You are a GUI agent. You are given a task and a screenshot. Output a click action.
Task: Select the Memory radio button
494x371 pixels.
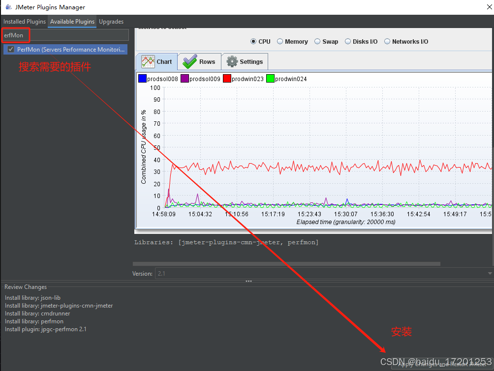(x=280, y=42)
